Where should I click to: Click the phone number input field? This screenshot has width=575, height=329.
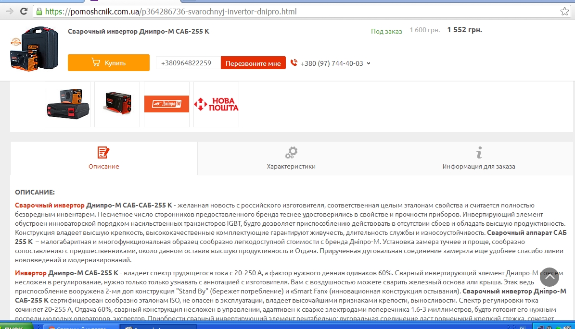188,63
